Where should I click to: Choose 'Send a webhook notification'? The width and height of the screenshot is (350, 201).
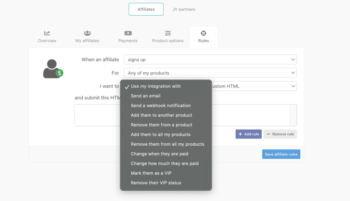(x=161, y=106)
